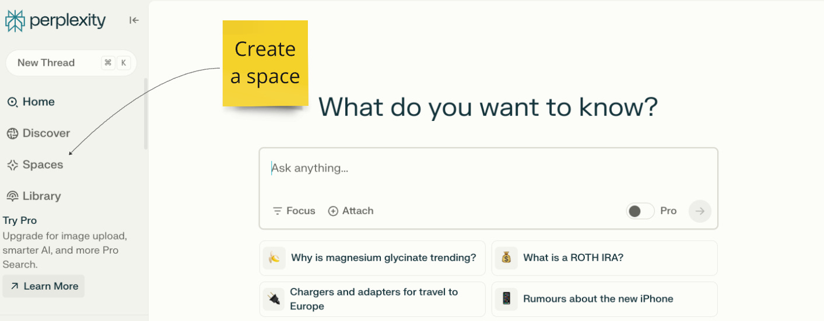Click the sidebar scrollbar

(146, 113)
